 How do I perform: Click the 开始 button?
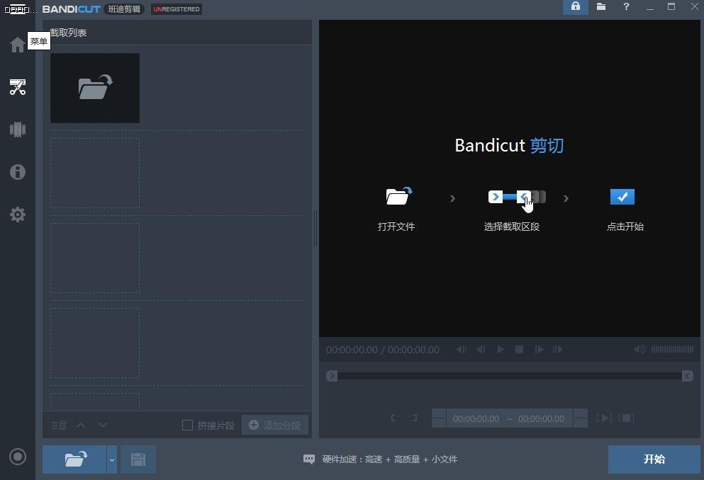tap(654, 459)
